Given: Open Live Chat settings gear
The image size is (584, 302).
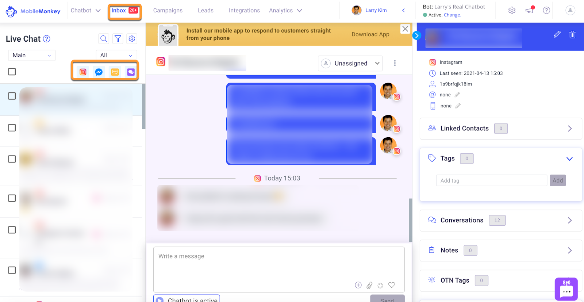Looking at the screenshot, I should coord(132,39).
